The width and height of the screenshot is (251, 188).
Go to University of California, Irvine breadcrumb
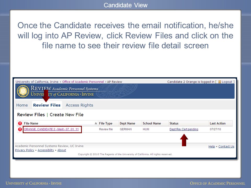[37, 82]
